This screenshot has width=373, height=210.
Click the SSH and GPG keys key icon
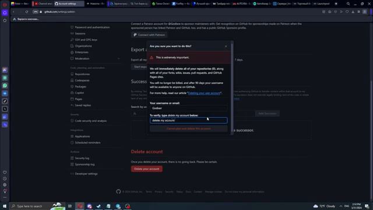[72, 40]
